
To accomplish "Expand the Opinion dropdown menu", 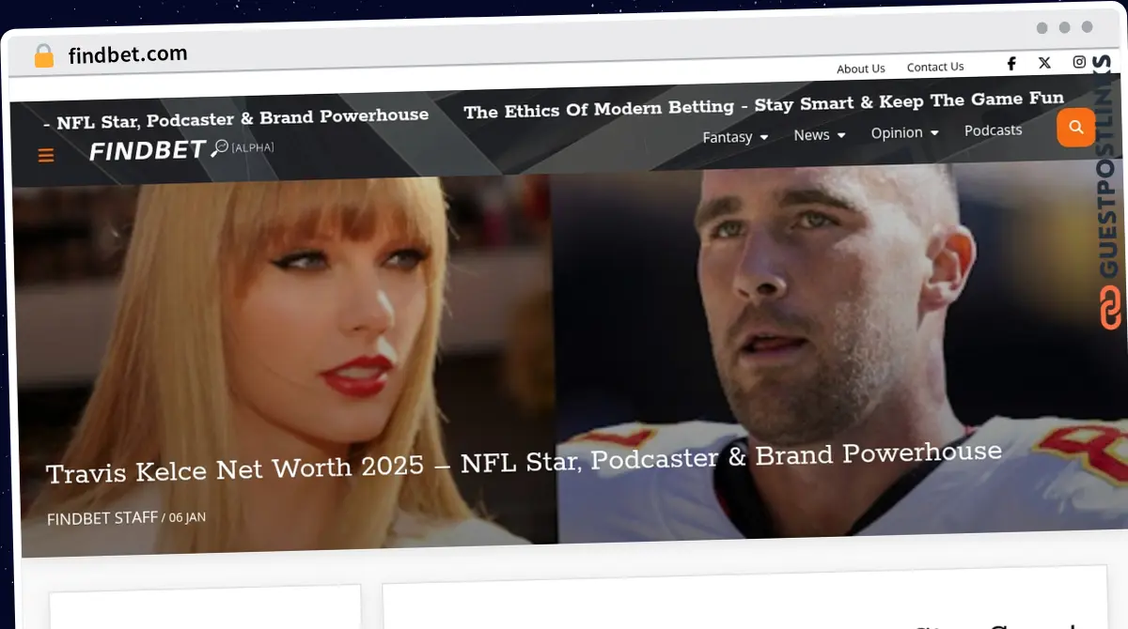I will coord(904,133).
